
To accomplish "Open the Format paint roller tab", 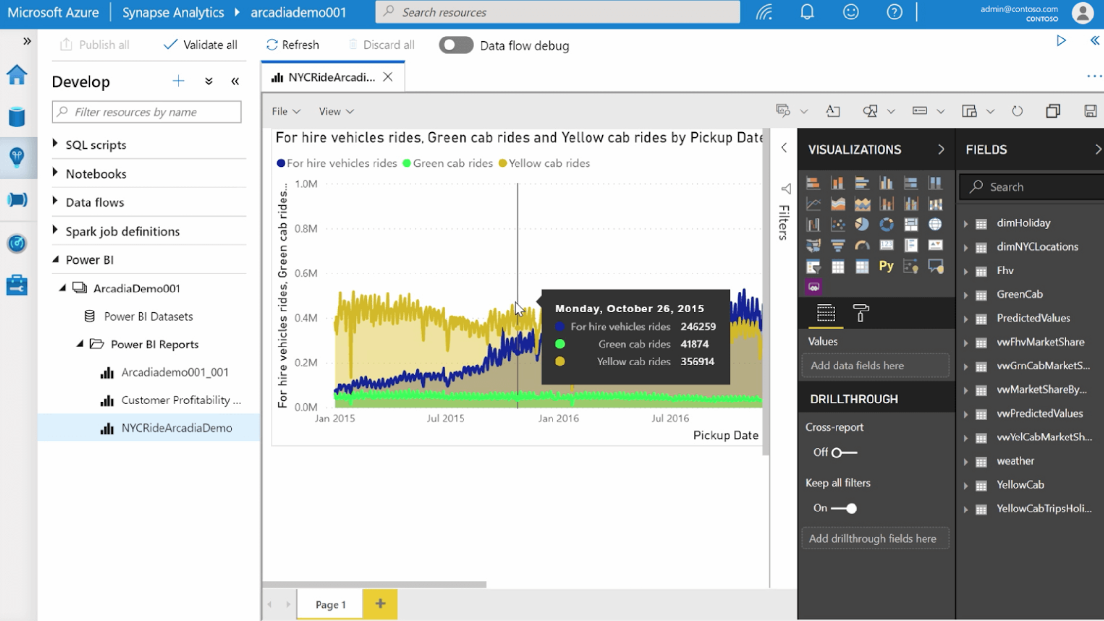I will point(860,313).
